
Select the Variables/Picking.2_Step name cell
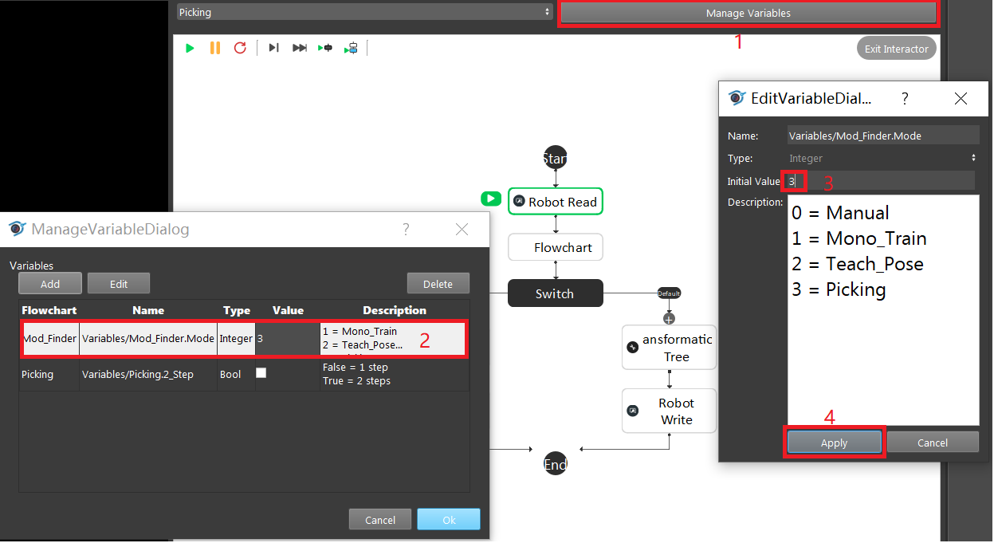pos(148,374)
